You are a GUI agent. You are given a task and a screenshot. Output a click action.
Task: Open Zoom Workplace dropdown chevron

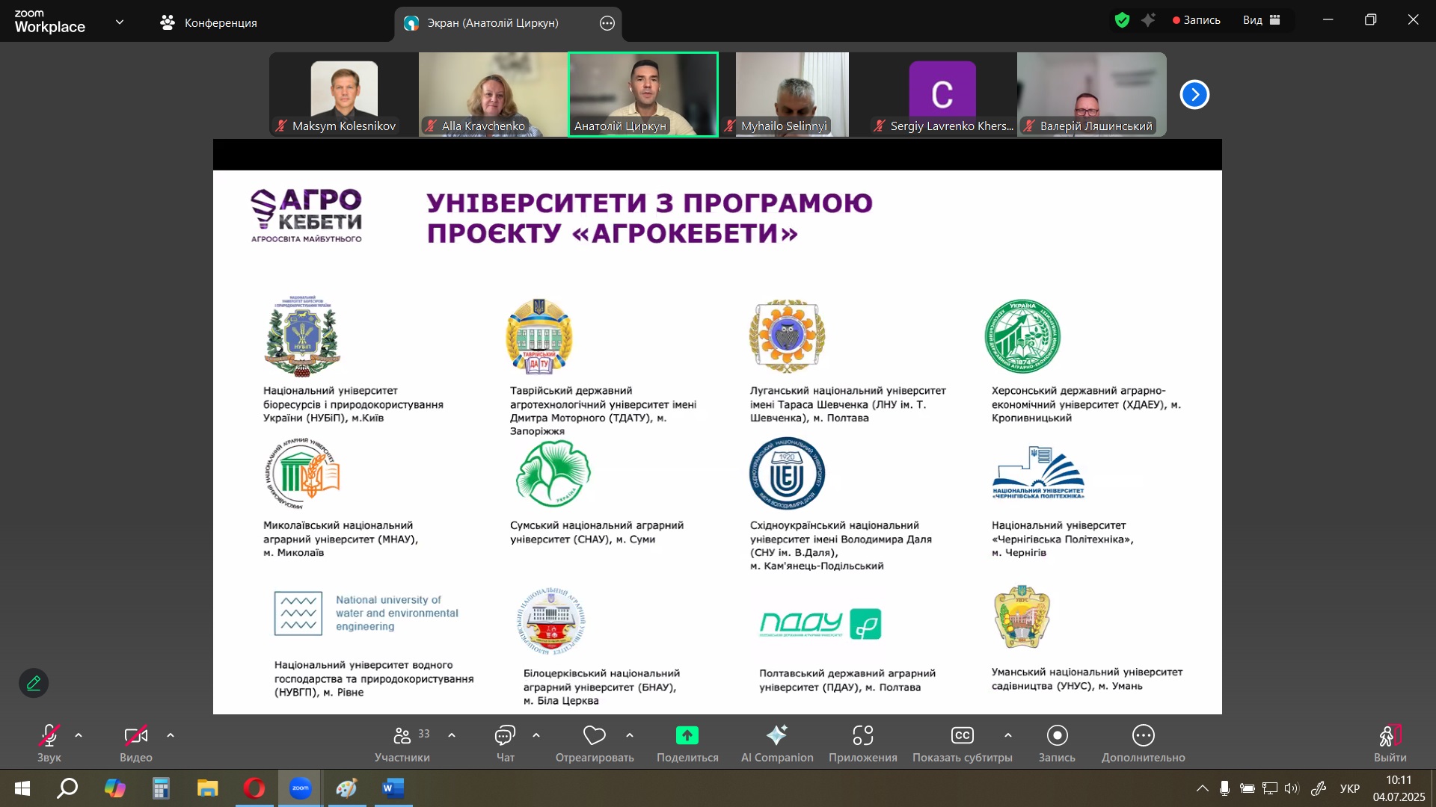click(x=120, y=22)
